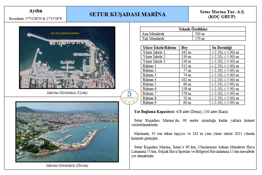Open the satellite marina image
Image resolution: width=262 pixels, height=175 pixels.
point(67,57)
